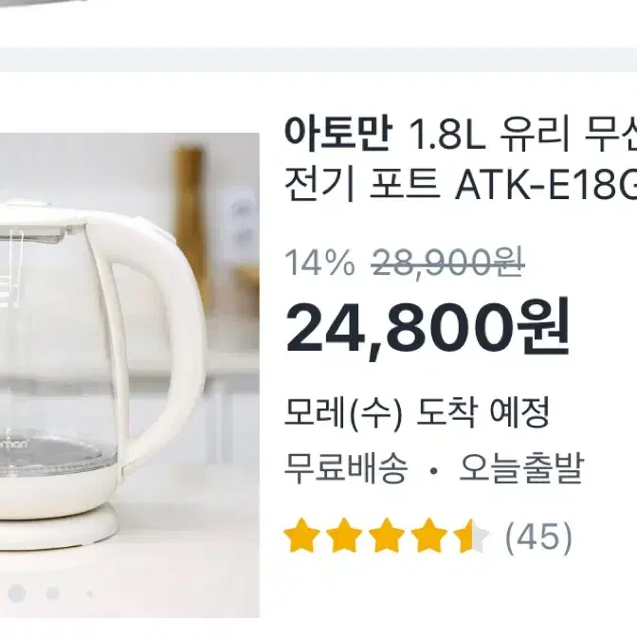The image size is (637, 637).
Task: Open the (45) review count
Action: coord(538,537)
